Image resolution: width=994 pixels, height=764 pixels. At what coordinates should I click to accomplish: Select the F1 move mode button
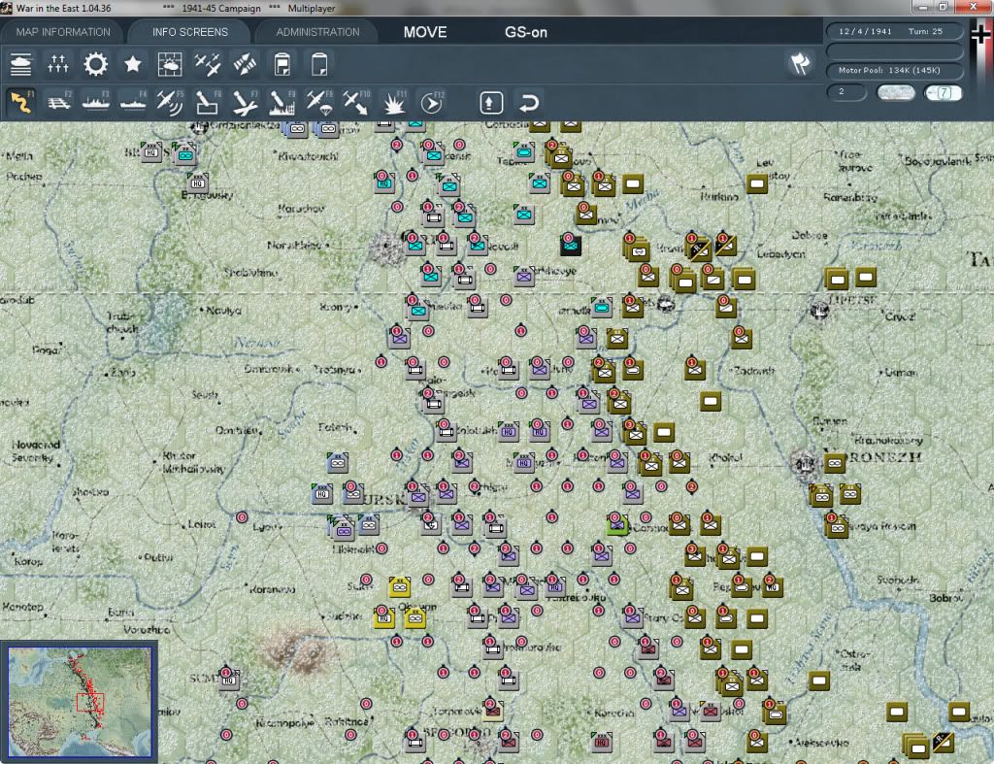point(21,102)
